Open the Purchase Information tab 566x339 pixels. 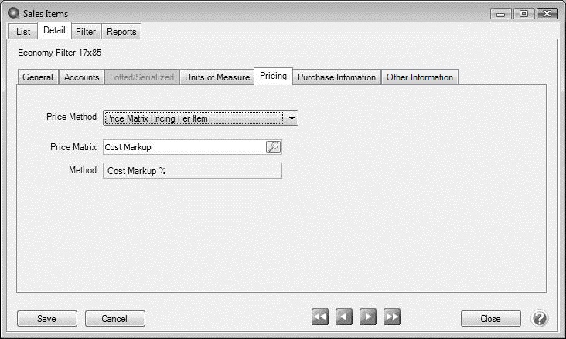tap(336, 77)
